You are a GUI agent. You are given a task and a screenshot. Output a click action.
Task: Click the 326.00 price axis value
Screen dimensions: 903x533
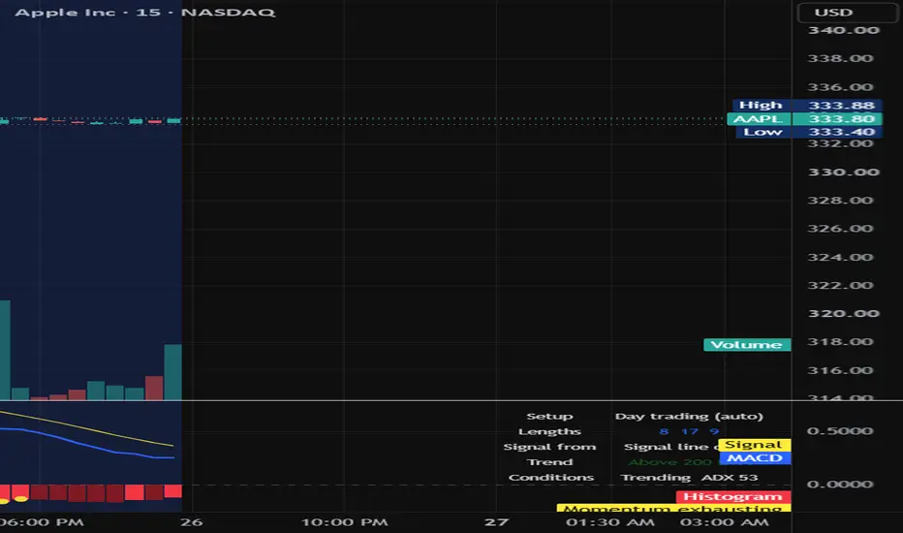click(840, 228)
